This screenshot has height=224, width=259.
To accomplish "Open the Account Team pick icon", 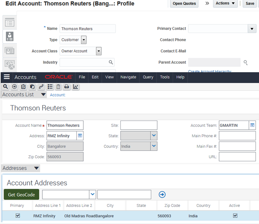I will point(252,125).
